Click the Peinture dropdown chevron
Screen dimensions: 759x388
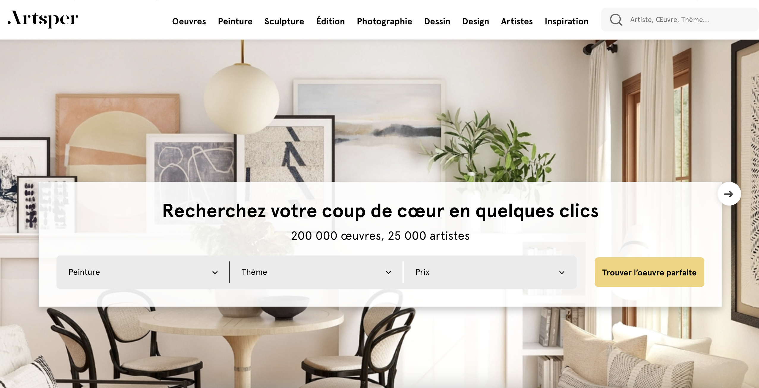click(215, 272)
